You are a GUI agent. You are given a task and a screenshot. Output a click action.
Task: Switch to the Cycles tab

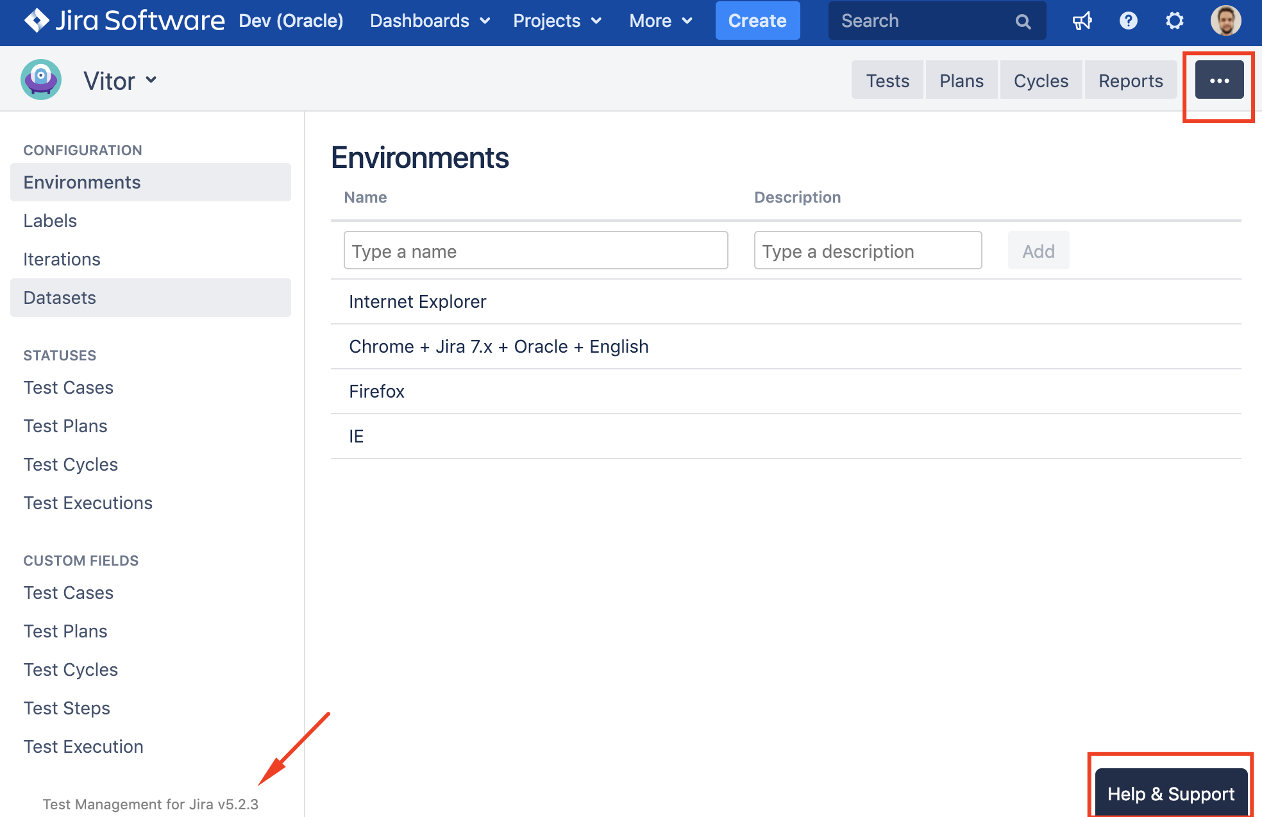tap(1041, 81)
